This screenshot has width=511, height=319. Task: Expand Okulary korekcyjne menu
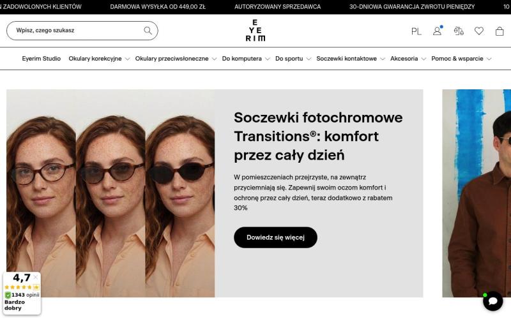pos(99,59)
